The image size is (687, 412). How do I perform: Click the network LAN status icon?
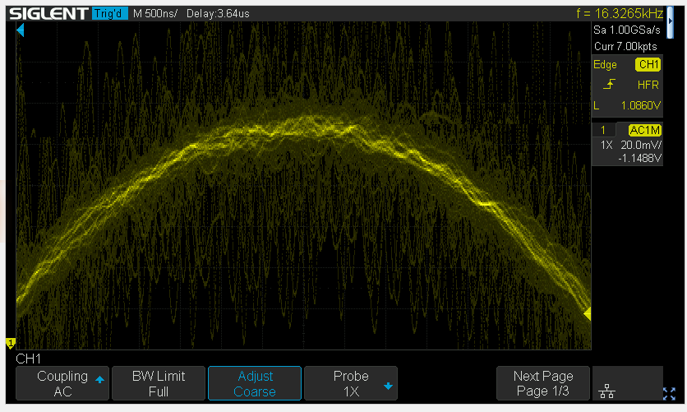606,391
